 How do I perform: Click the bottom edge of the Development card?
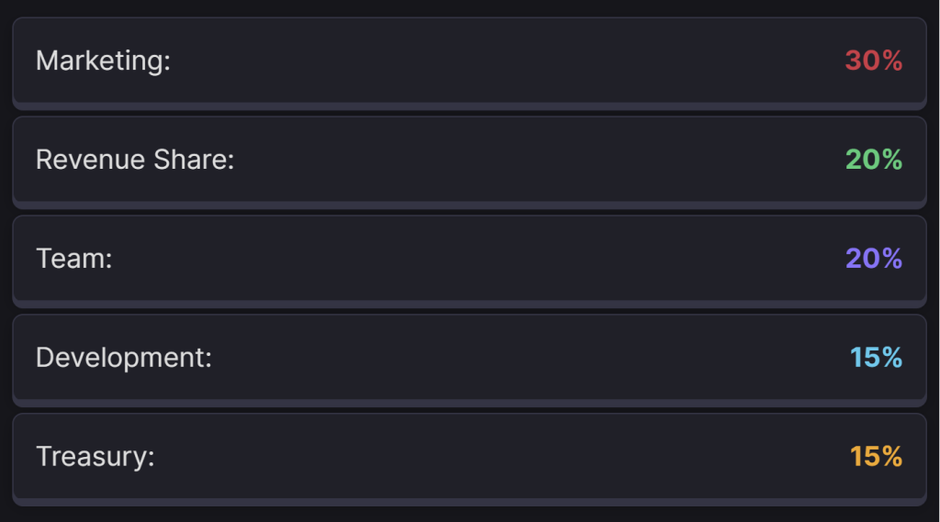[x=470, y=403]
